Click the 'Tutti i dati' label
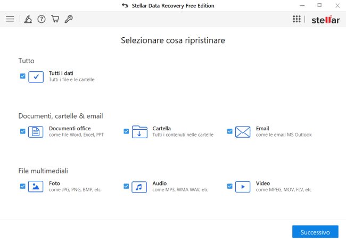This screenshot has height=243, width=346. coord(61,73)
